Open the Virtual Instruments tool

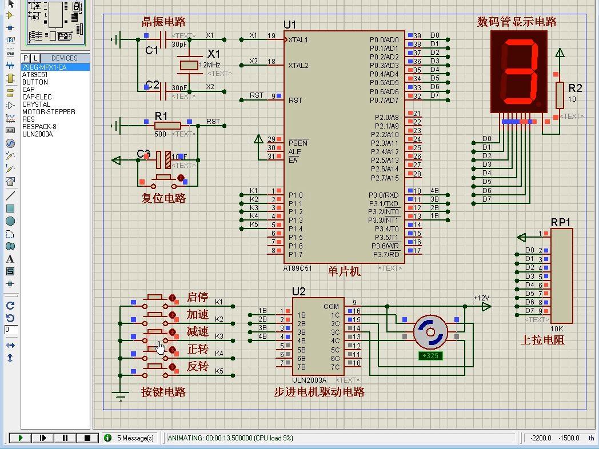(x=10, y=181)
